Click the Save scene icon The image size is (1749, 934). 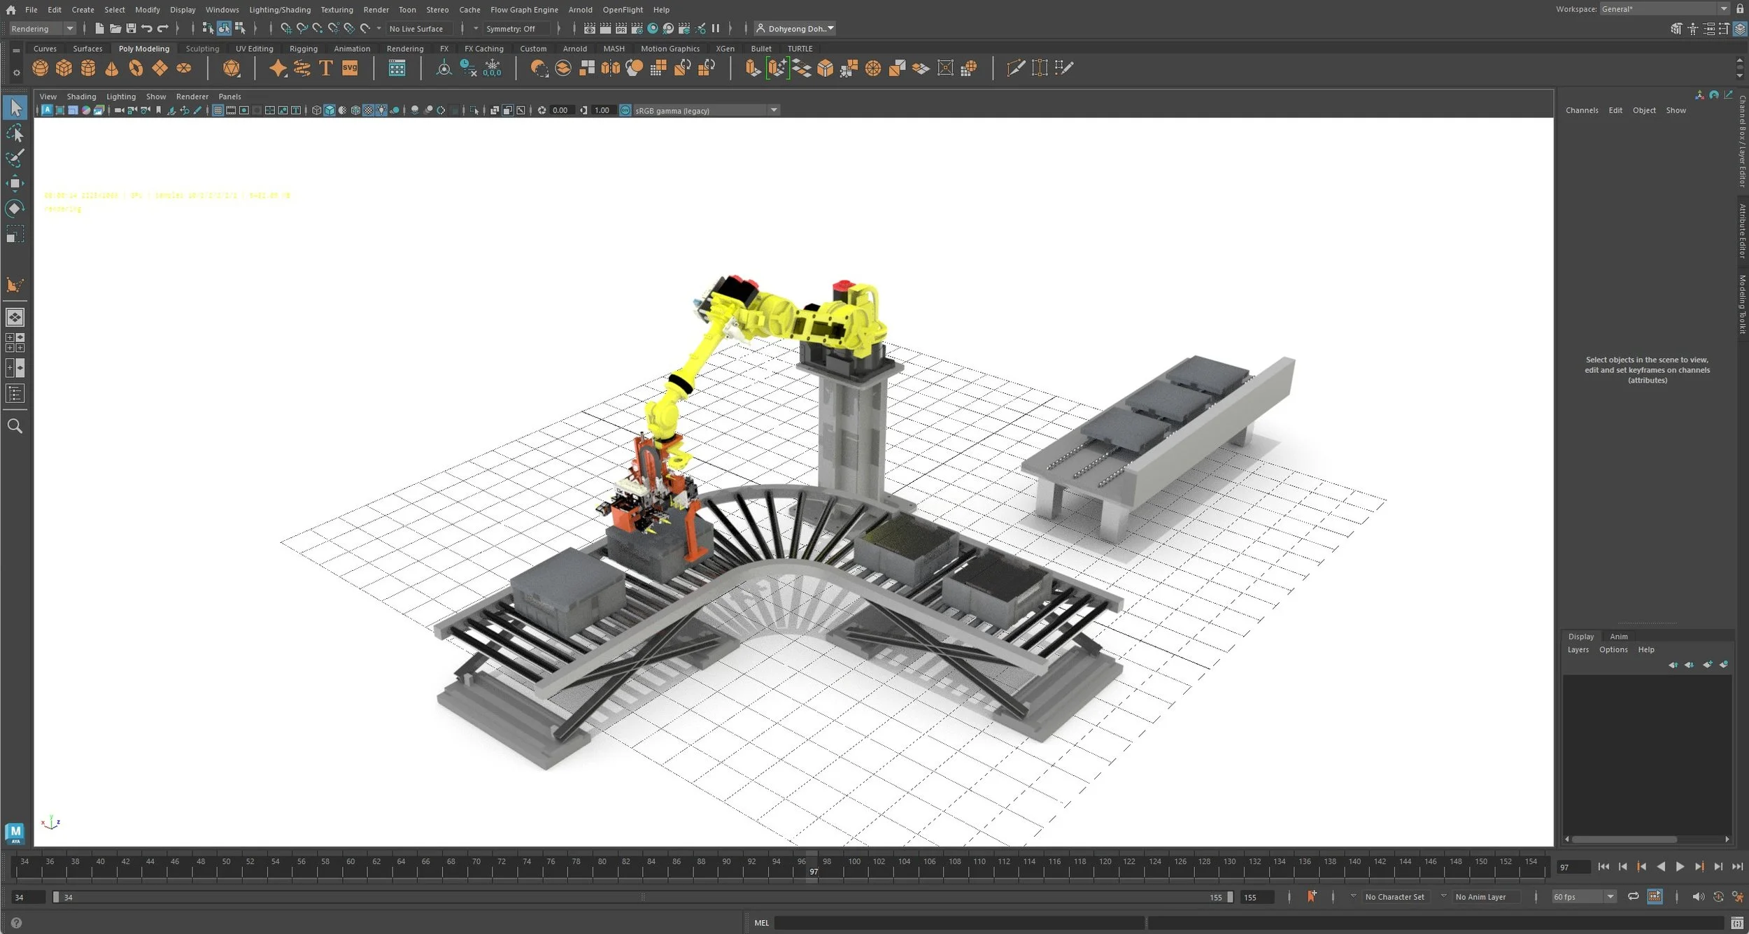pos(131,29)
